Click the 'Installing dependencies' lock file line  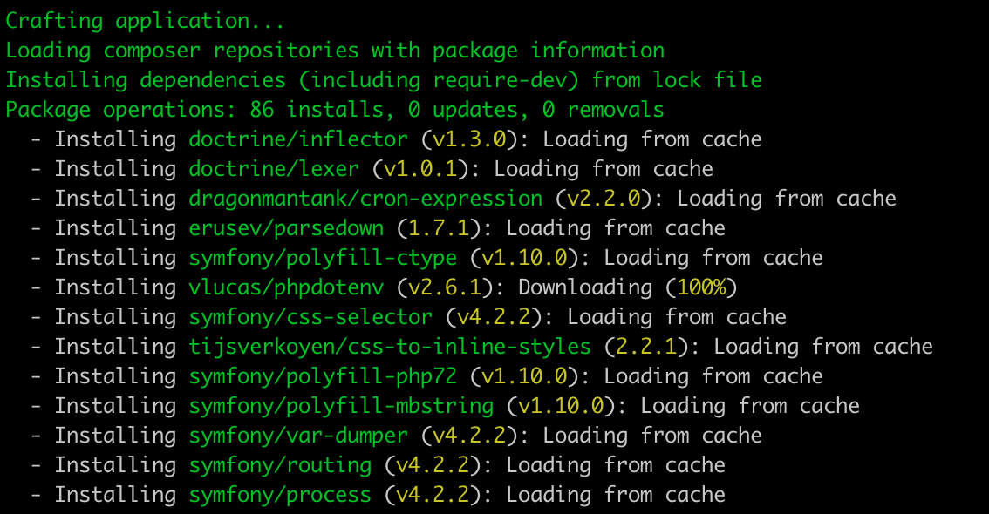(x=384, y=80)
